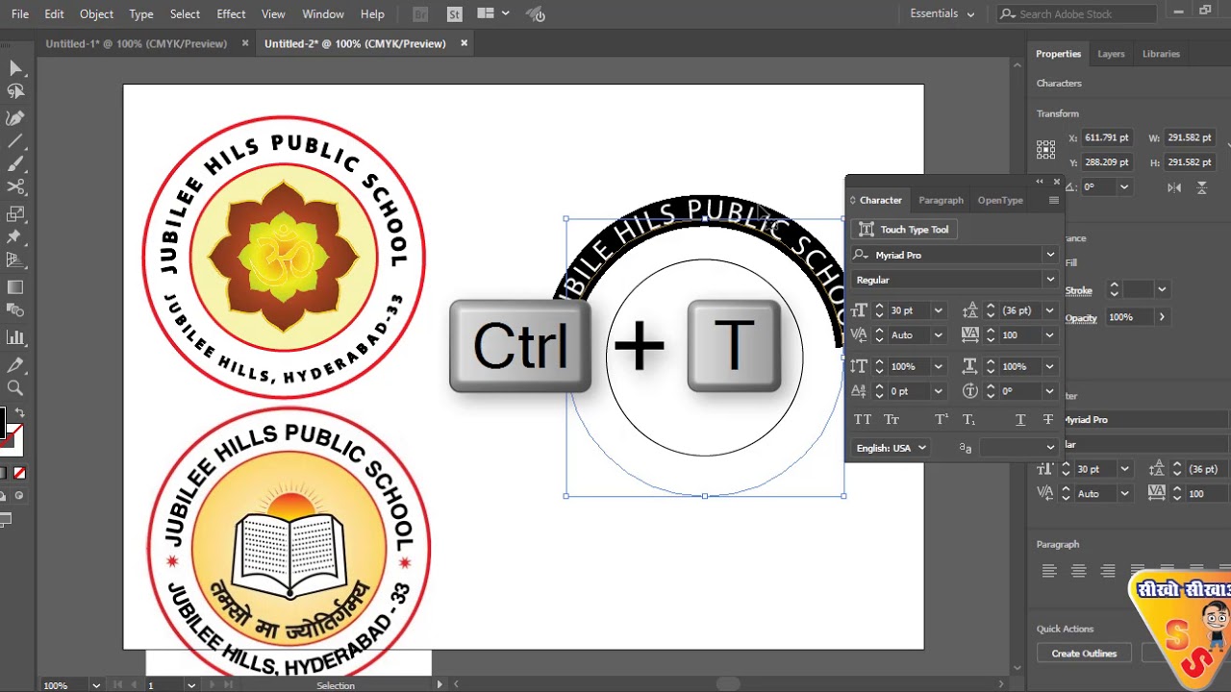Click the Search Adobe Stock field
1231x692 pixels.
(x=1076, y=13)
